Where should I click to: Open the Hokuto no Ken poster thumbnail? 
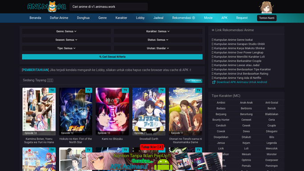click(x=76, y=111)
